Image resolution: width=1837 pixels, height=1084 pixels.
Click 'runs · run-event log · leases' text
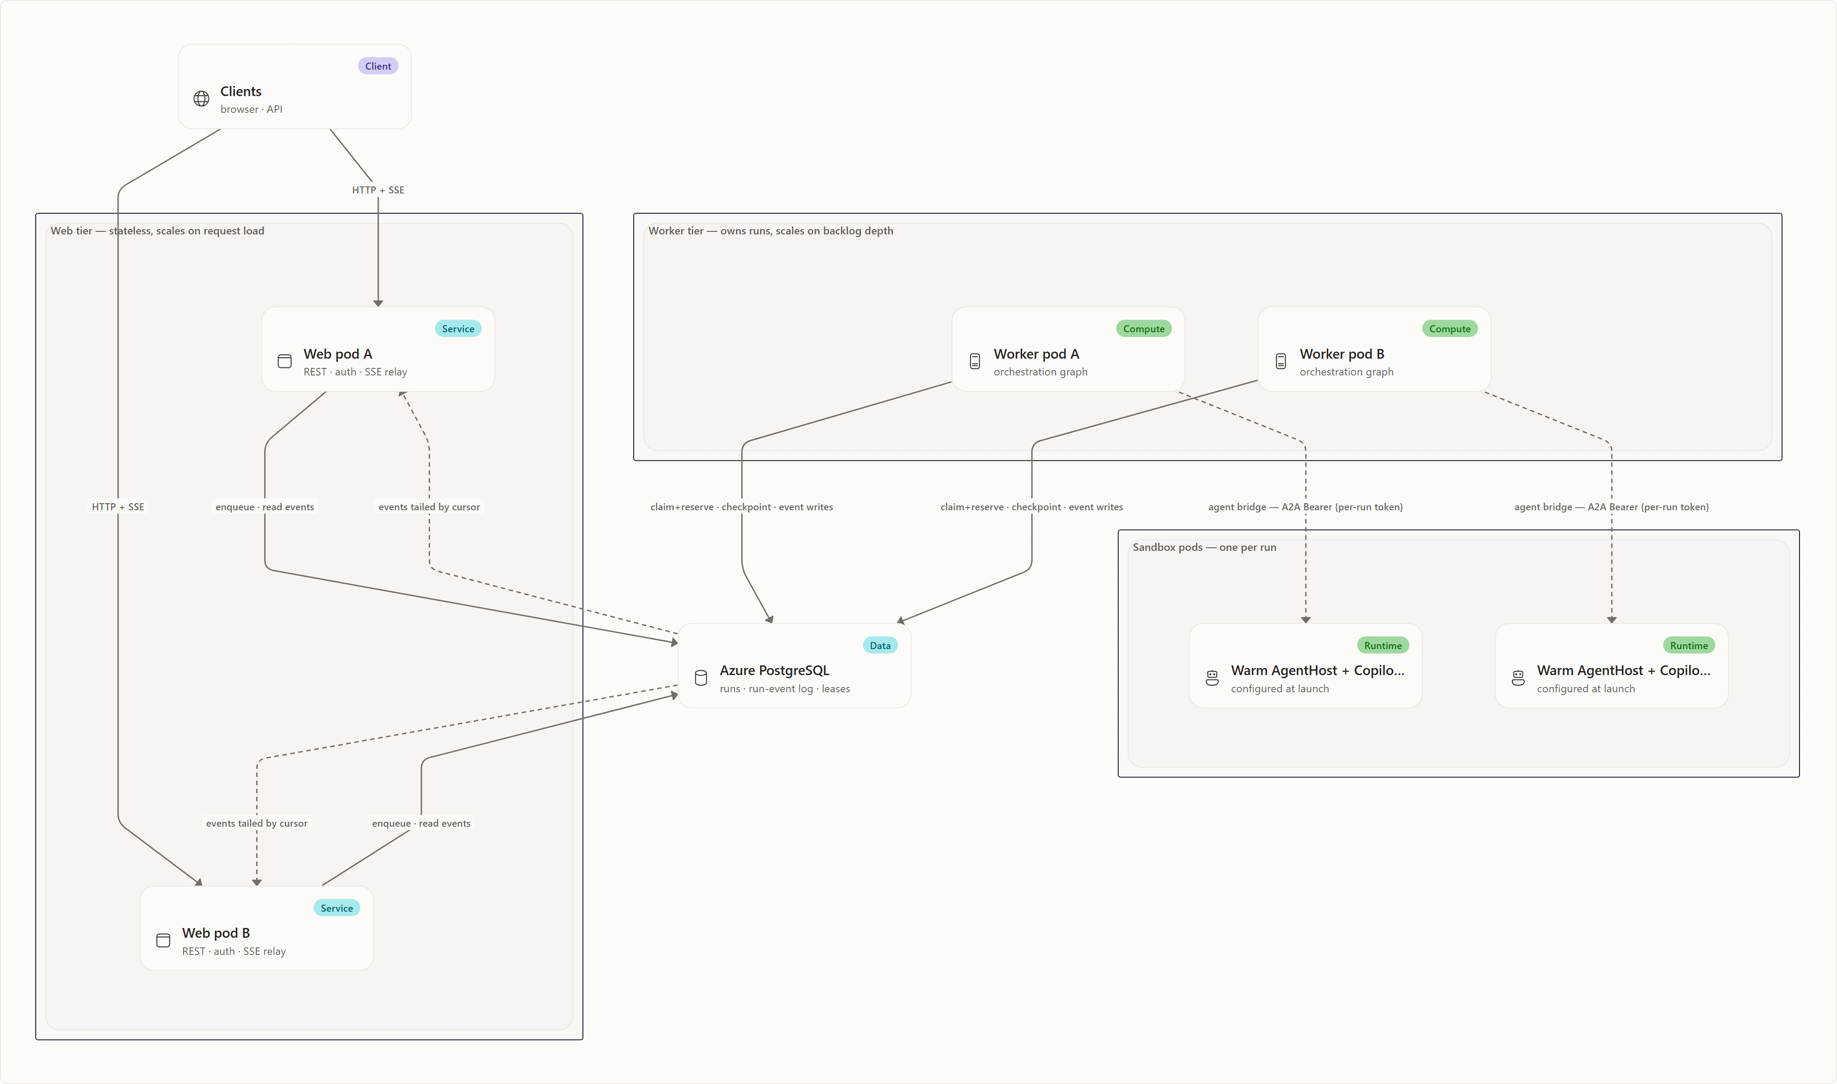[x=784, y=689]
